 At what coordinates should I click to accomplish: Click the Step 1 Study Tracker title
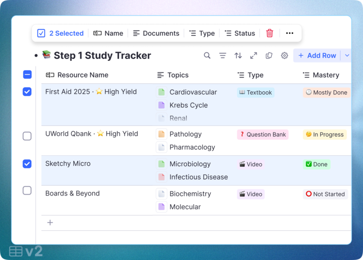tap(102, 55)
